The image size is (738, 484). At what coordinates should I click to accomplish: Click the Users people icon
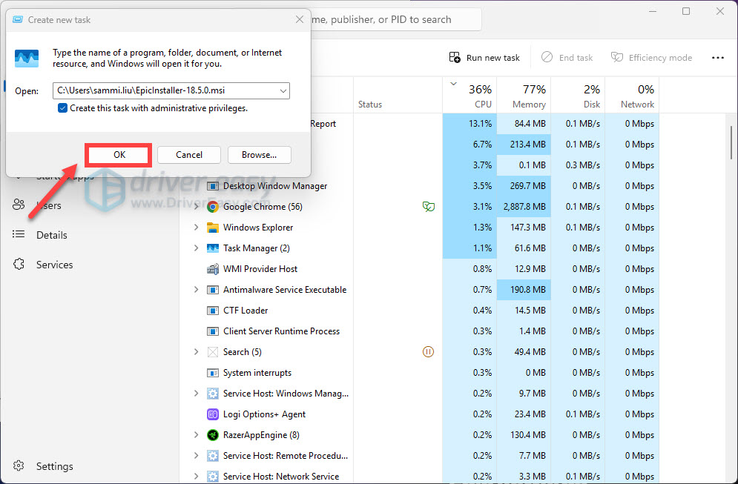point(19,204)
